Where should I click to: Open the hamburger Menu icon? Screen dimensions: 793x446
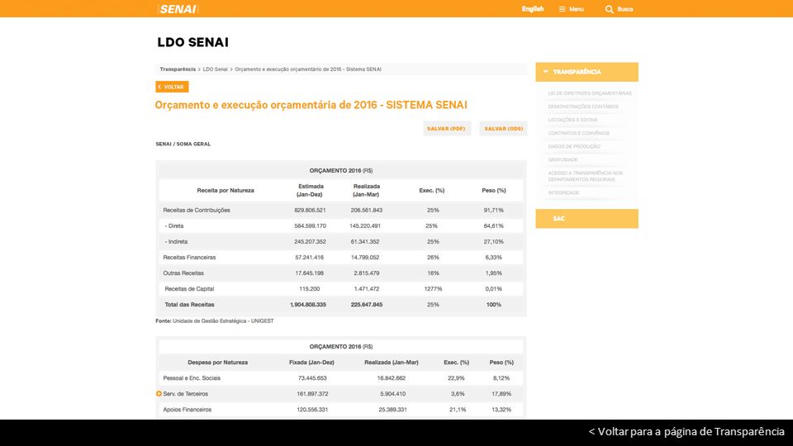pyautogui.click(x=562, y=9)
